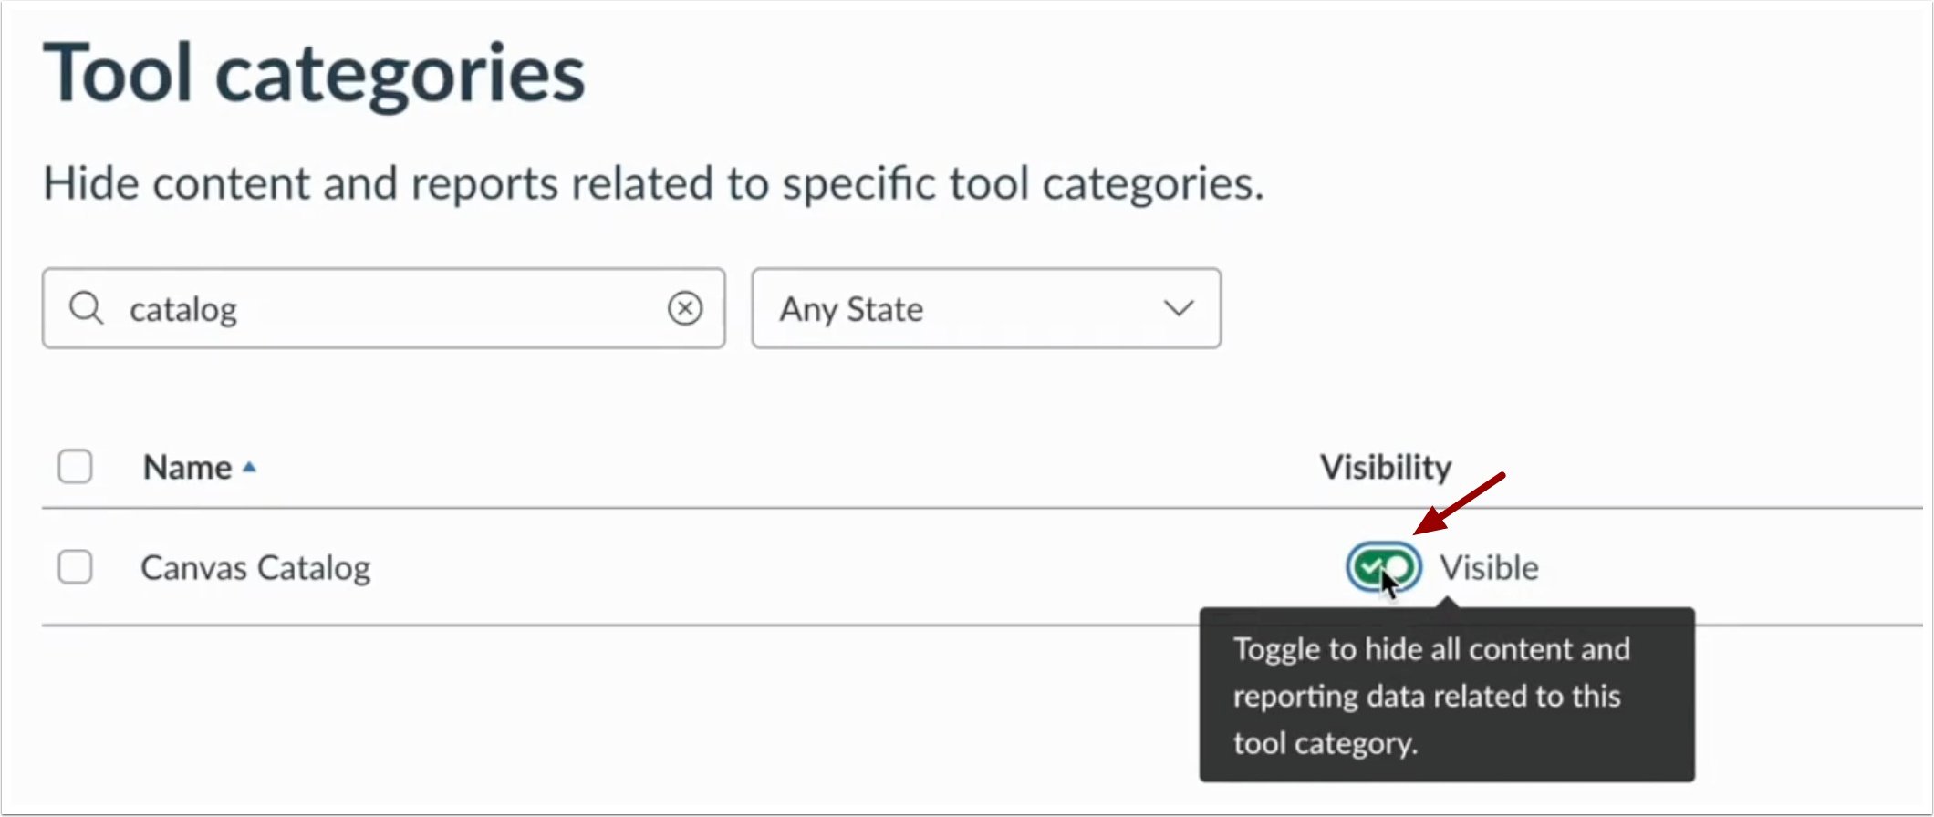This screenshot has width=1934, height=817.
Task: Click the Visible label text
Action: 1490,566
